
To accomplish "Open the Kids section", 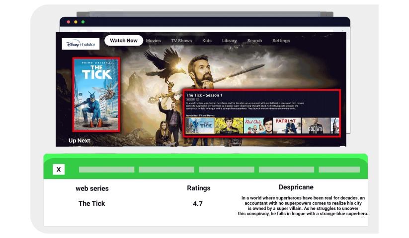I will (207, 41).
